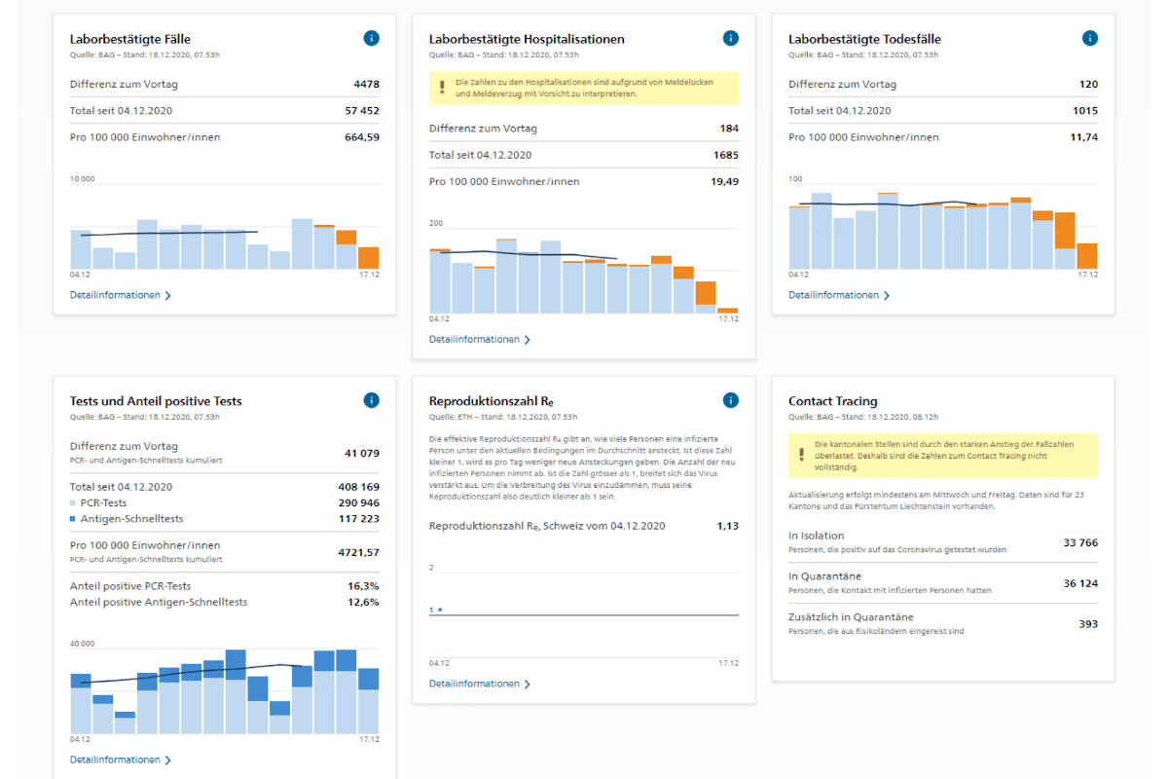Click dark blue Antigen-Schnelltests legend square
Screen dimensions: 1168x779
[x=73, y=519]
